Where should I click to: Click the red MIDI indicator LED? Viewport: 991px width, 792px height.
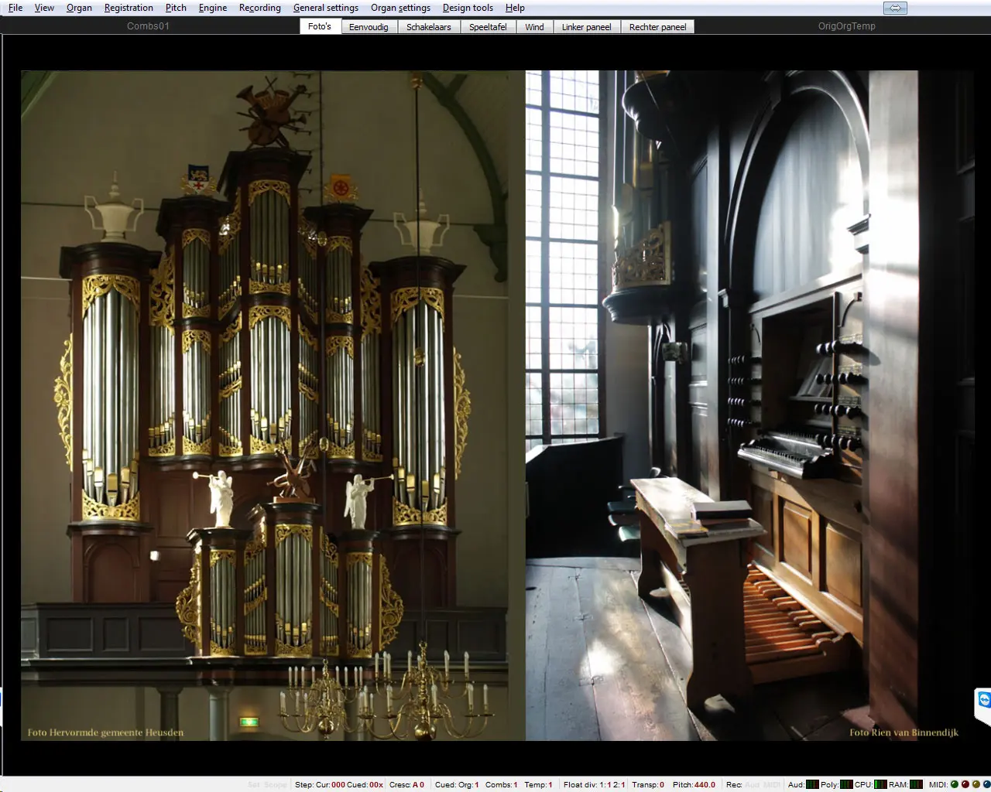[965, 784]
